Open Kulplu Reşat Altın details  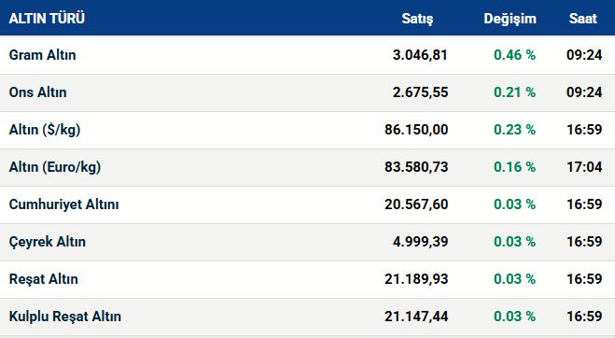pyautogui.click(x=65, y=316)
